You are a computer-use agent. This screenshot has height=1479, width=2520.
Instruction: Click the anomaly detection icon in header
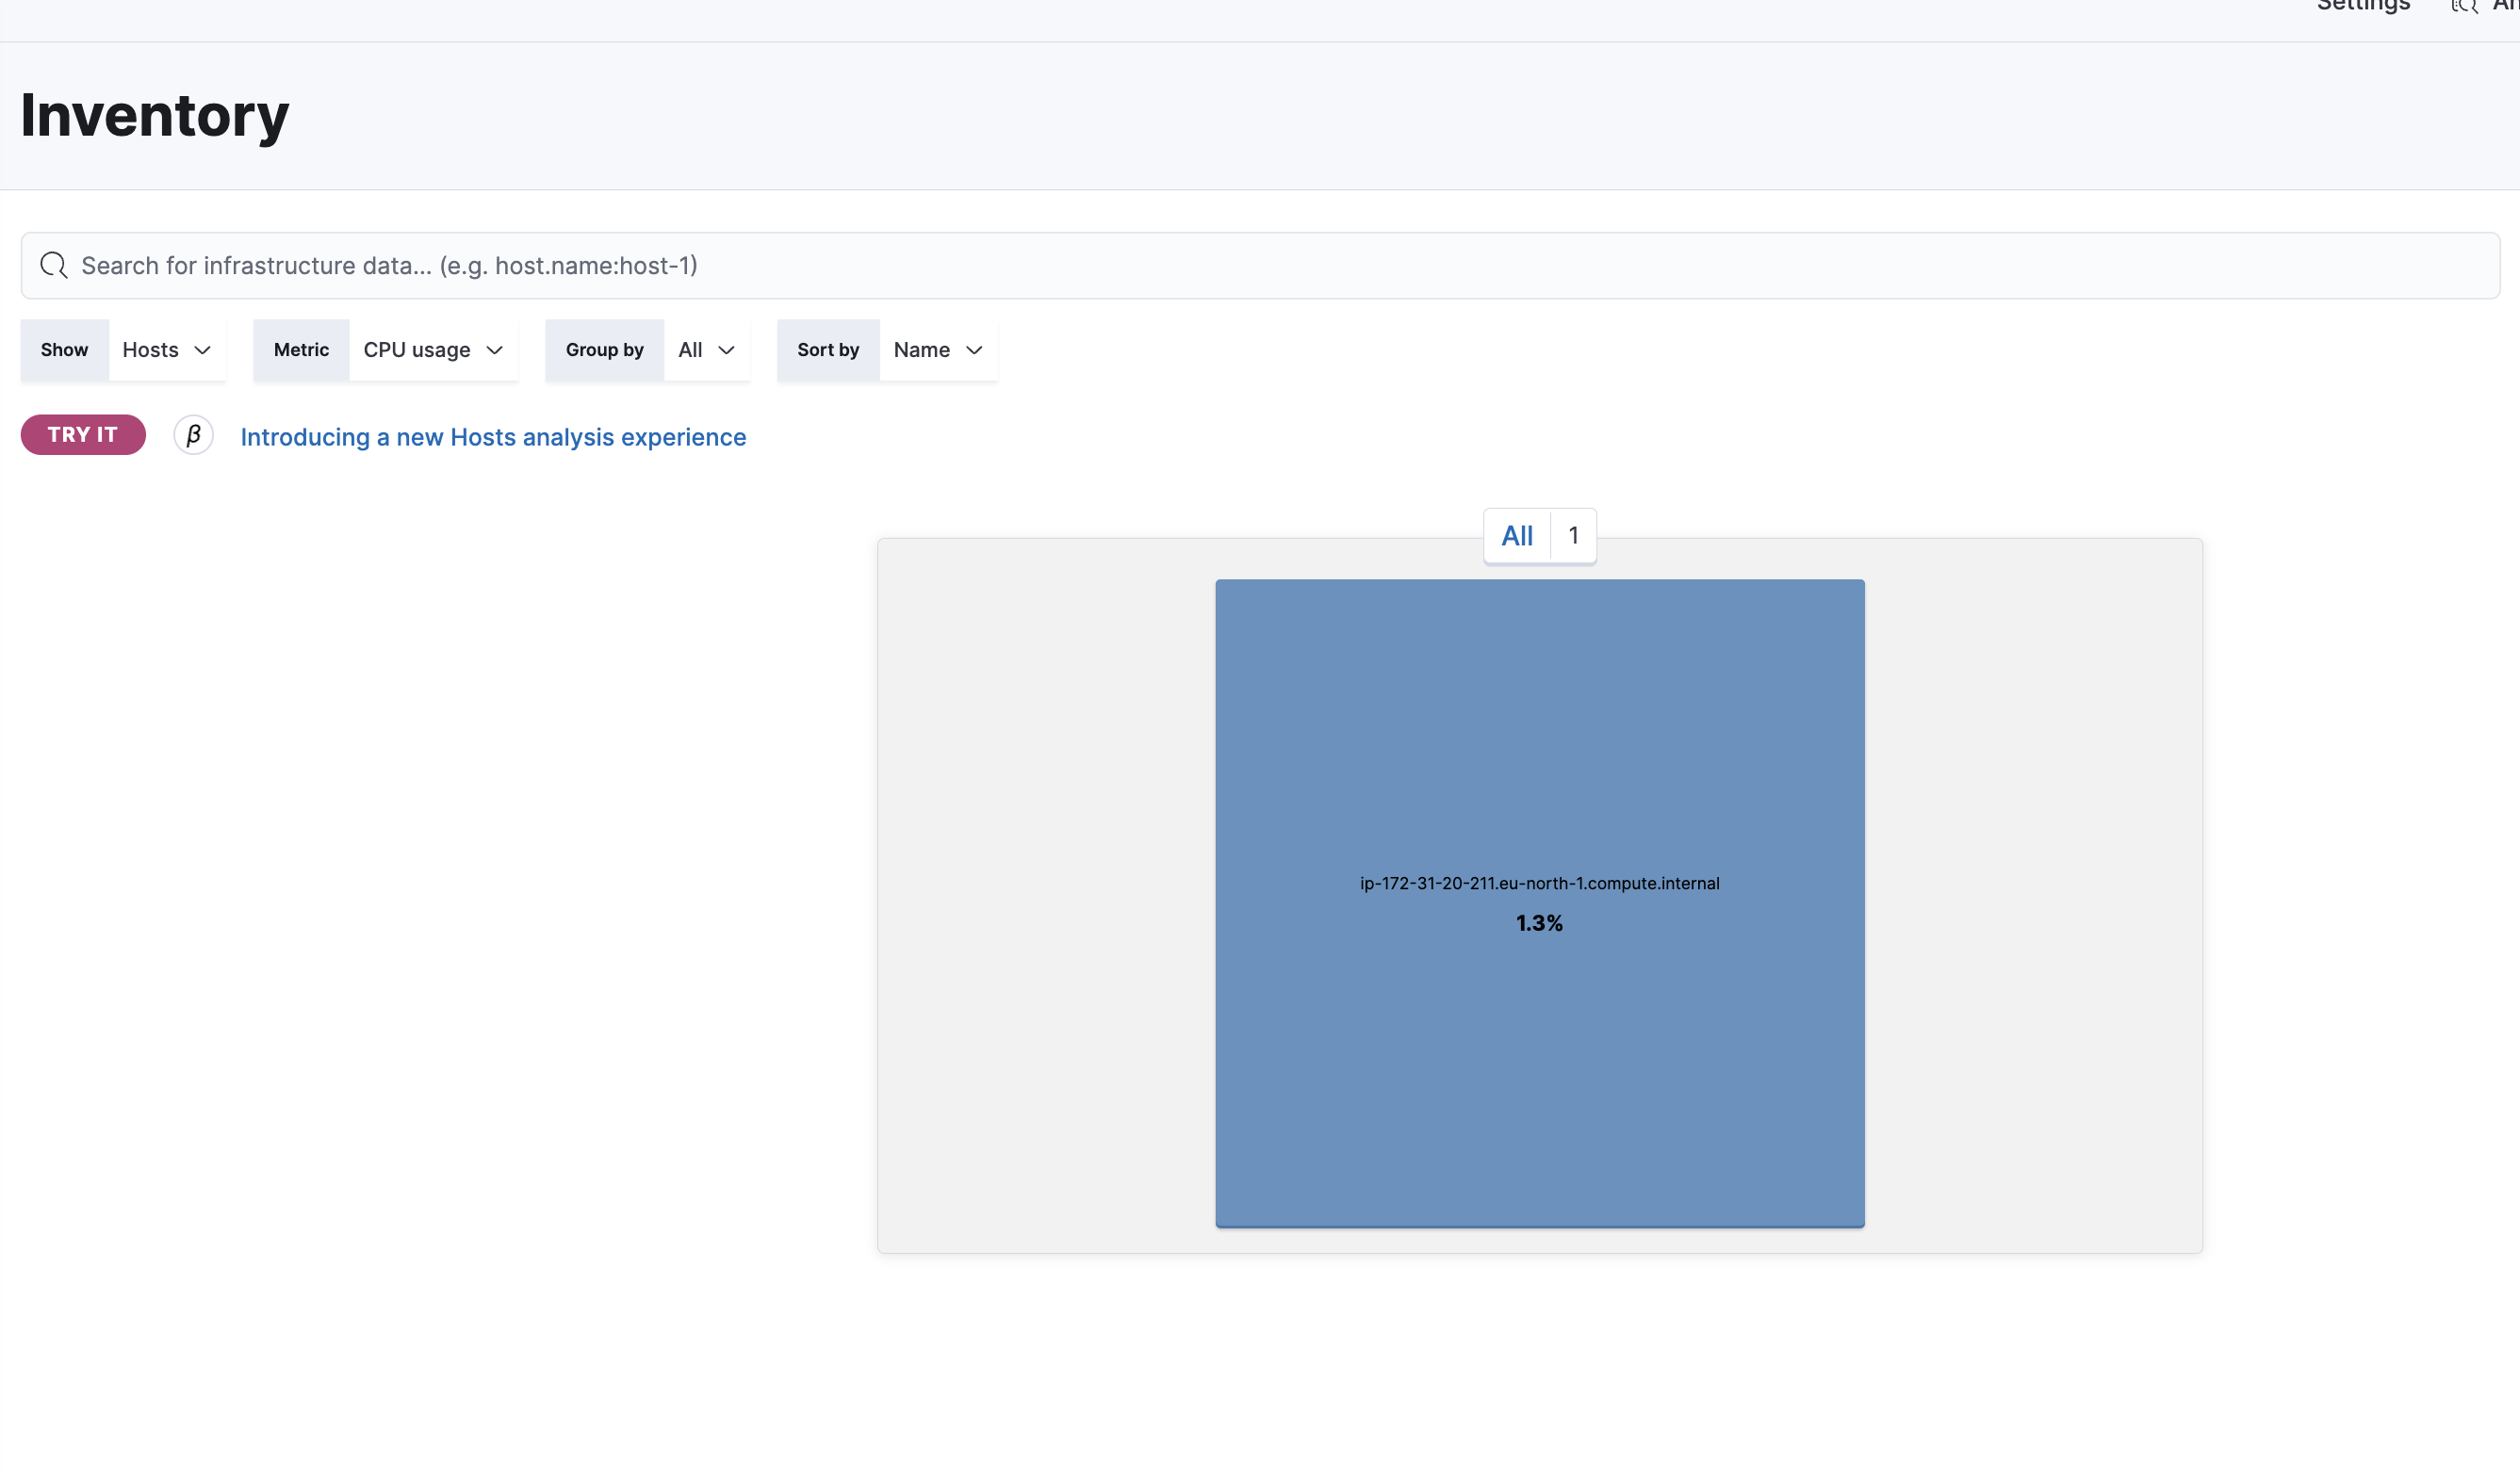coord(2464,8)
